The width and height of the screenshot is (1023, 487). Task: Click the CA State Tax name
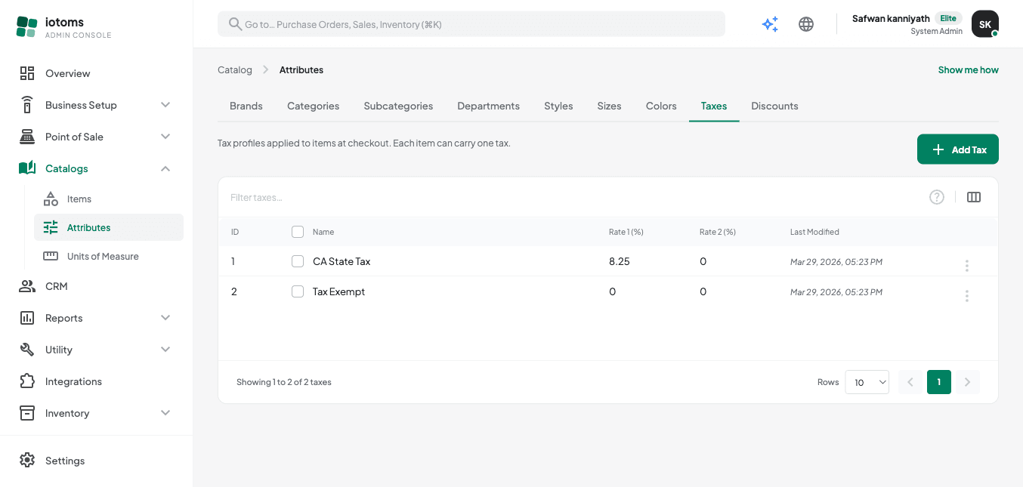342,261
